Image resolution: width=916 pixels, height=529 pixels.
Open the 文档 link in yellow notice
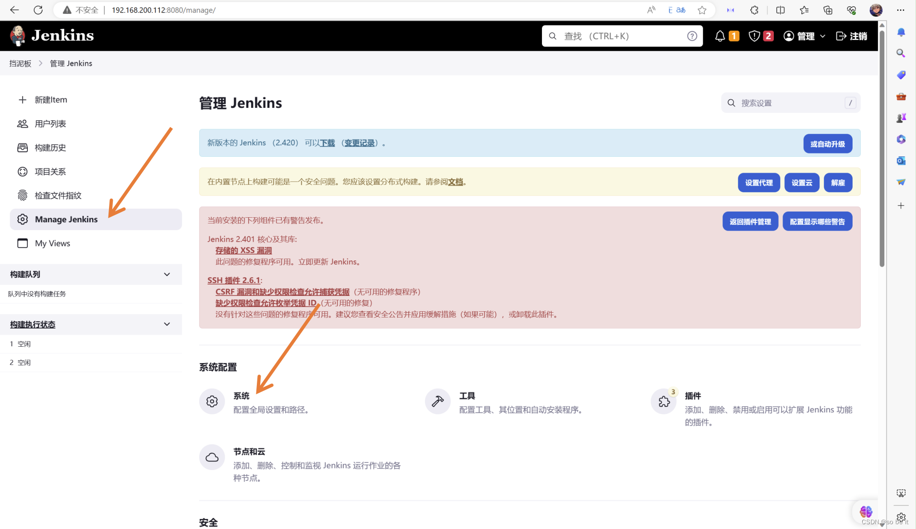click(456, 182)
